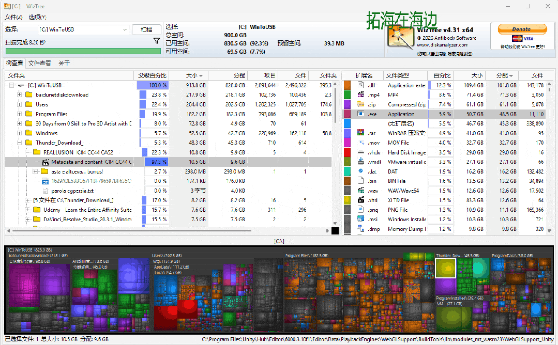Click the .msi installer icon
This screenshot has width=558, height=345.
(x=361, y=219)
